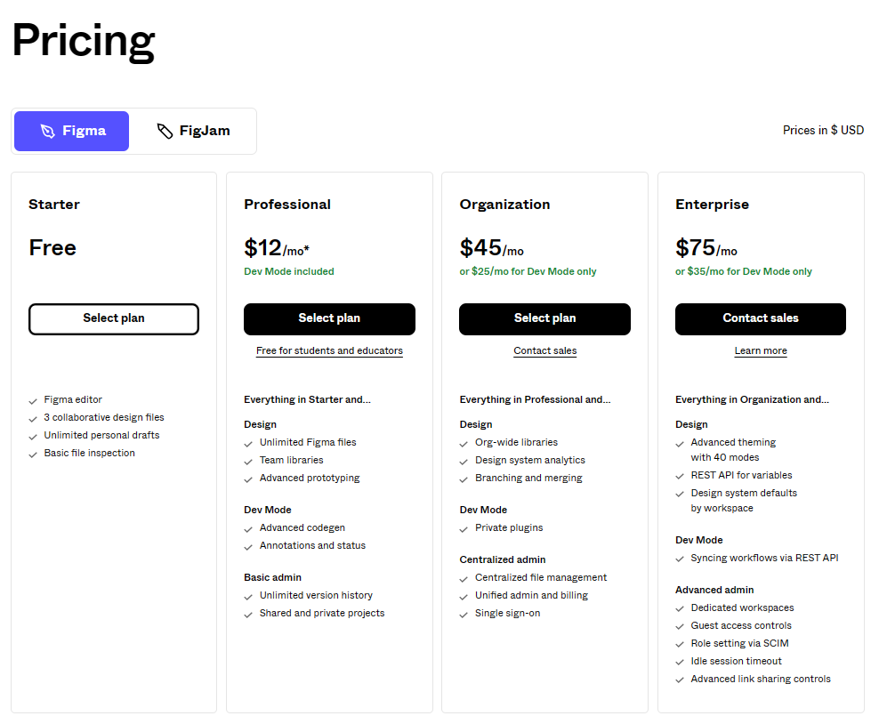Viewport: 879px width, 724px height.
Task: Open Free for students and educators link
Action: (329, 350)
